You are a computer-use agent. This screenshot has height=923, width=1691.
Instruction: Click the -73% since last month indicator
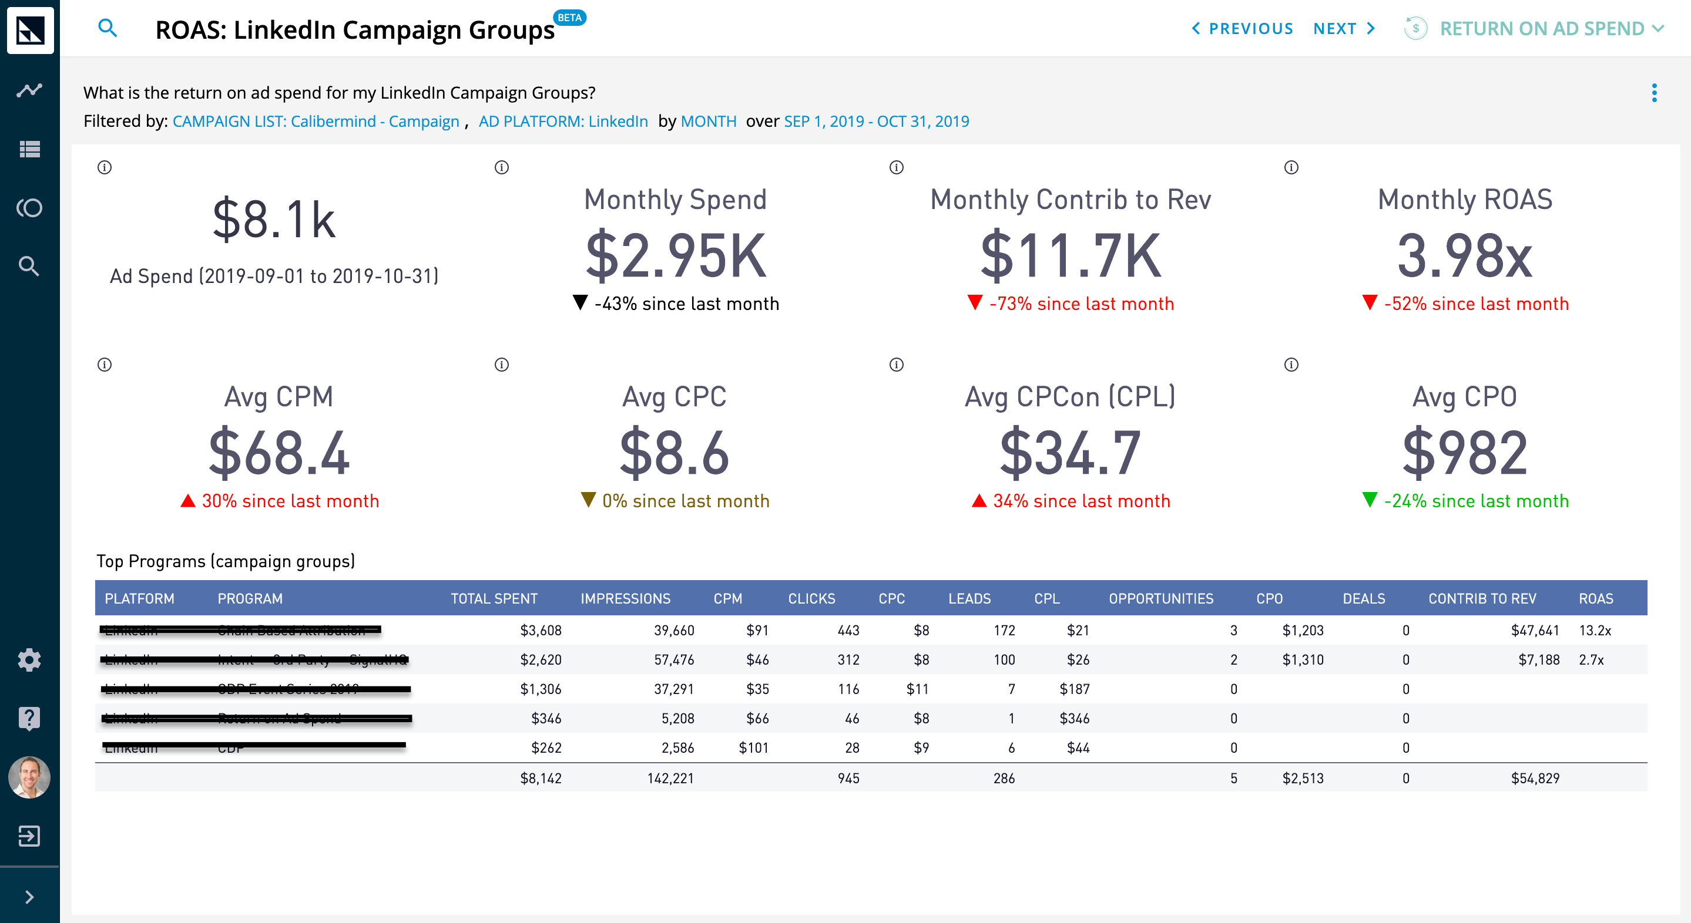pyautogui.click(x=1071, y=304)
